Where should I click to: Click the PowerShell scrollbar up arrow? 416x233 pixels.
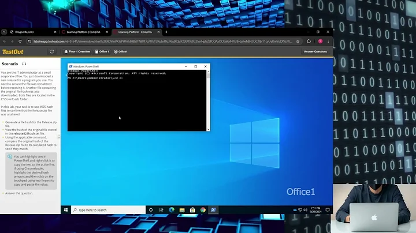point(208,72)
